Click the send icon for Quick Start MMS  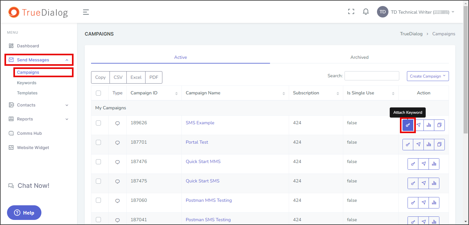tap(423, 164)
